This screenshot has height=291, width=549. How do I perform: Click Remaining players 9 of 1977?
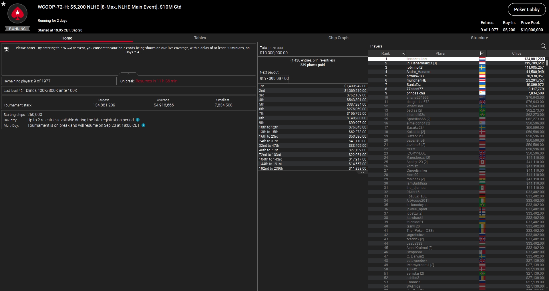tap(27, 81)
